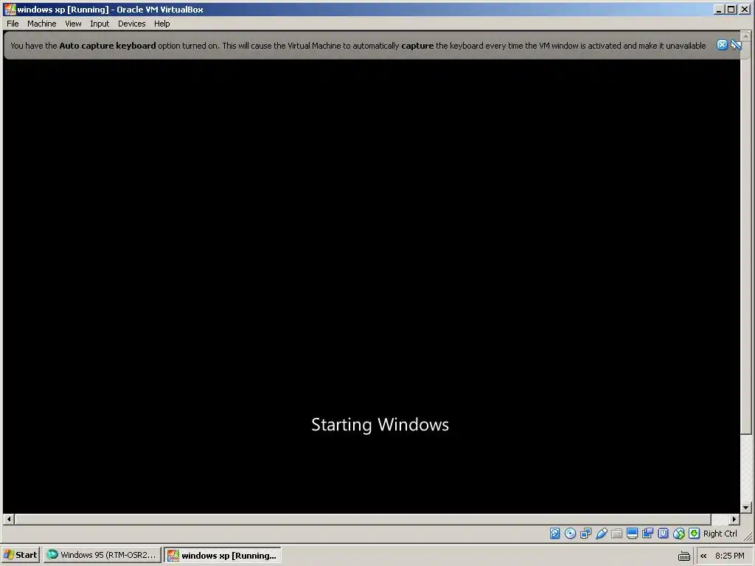755x566 pixels.
Task: Click the don't-show-again crossed message icon
Action: click(737, 45)
